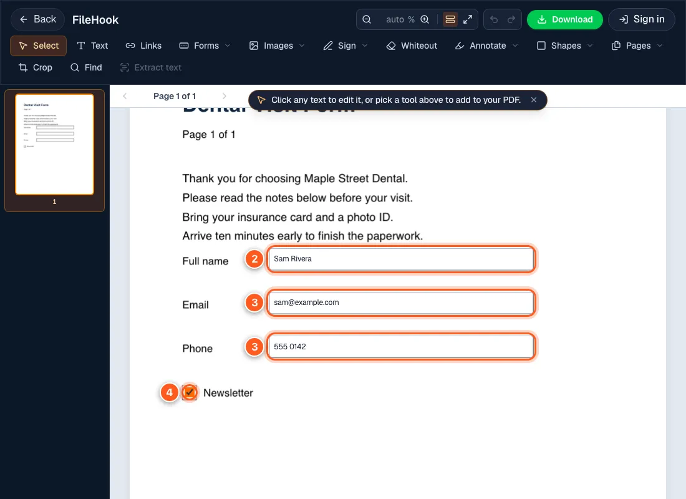Choose the Text tool
Screen dimensions: 686x499
[x=92, y=46]
